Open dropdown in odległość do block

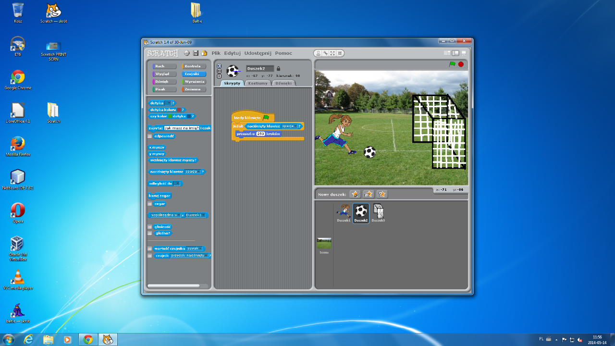[177, 184]
